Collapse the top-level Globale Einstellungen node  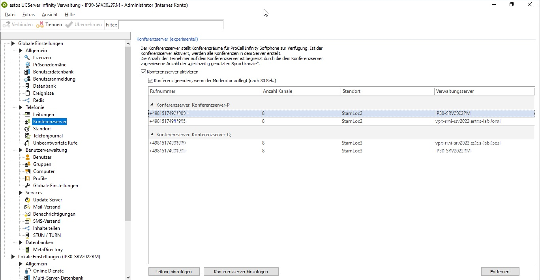[13, 43]
